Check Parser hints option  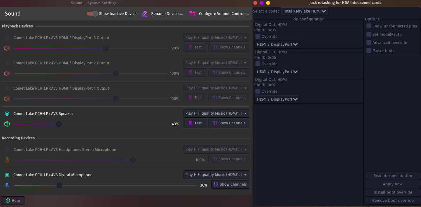point(369,51)
